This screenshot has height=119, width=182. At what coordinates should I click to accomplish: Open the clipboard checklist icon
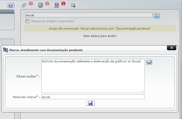click(x=40, y=5)
